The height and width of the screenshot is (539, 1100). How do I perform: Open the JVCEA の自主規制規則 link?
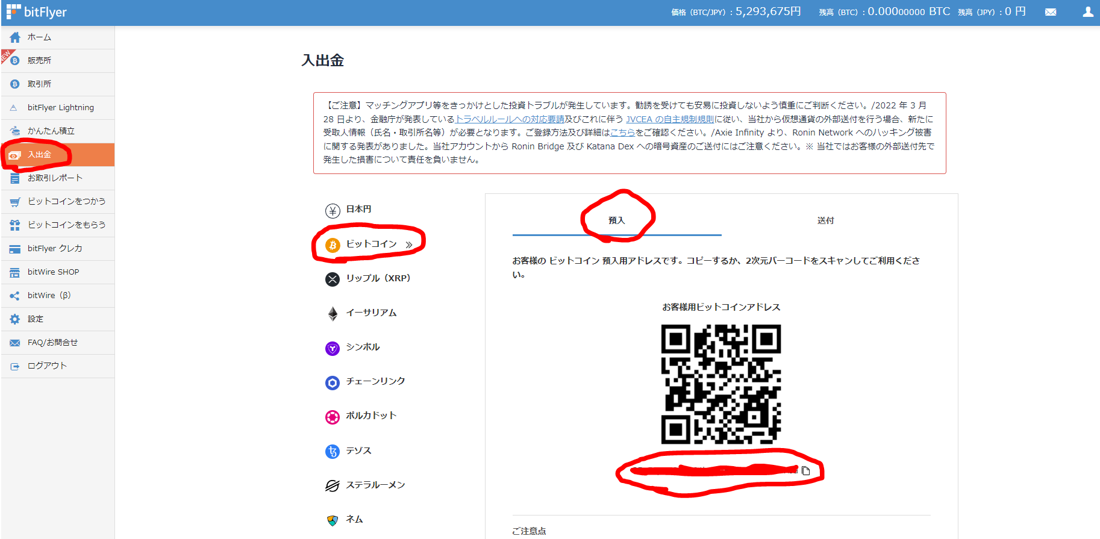670,119
